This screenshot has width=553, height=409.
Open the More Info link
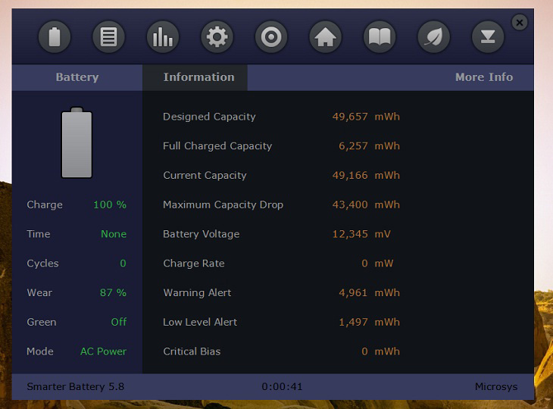[x=483, y=77]
